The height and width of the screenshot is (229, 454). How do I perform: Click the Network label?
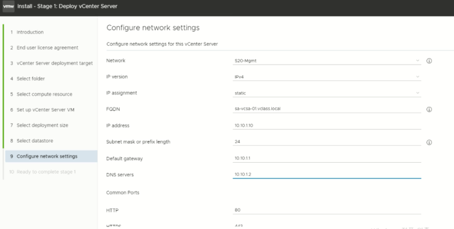tap(116, 60)
